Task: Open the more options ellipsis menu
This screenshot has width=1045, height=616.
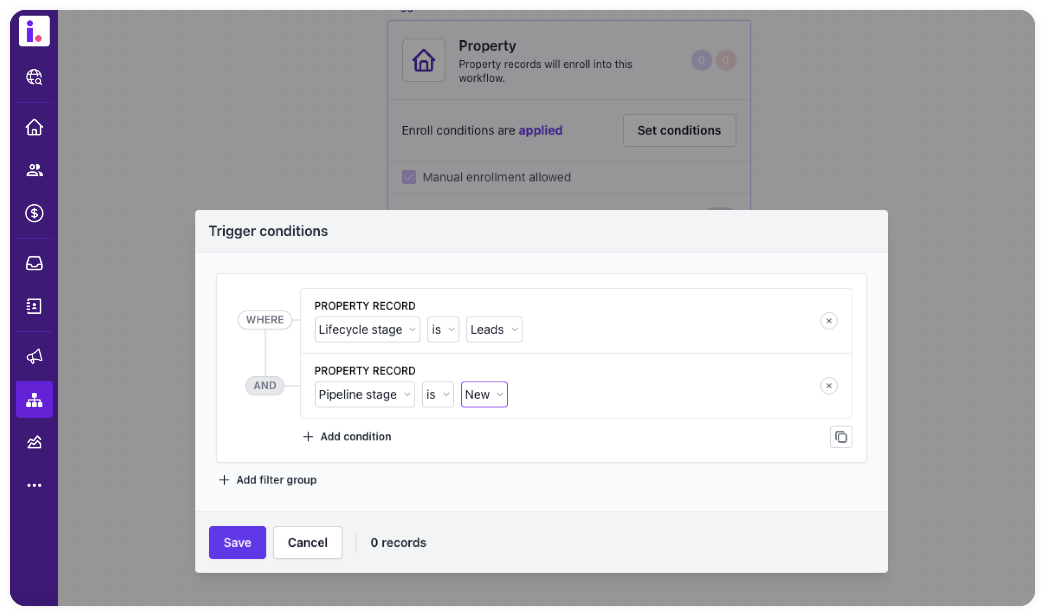Action: tap(34, 485)
